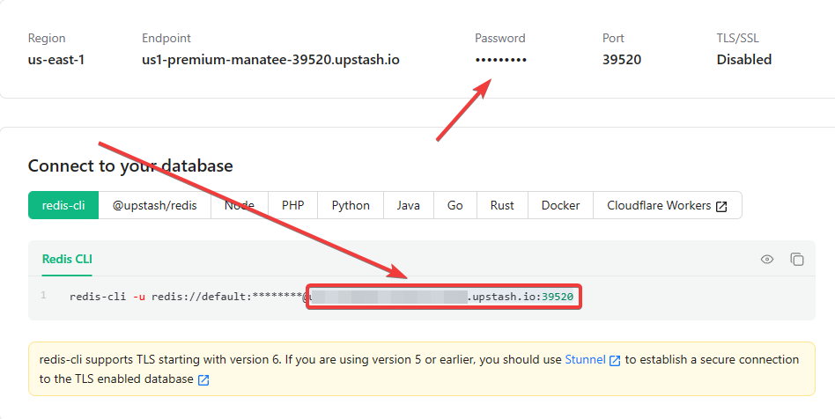Click the Endpoint label
The height and width of the screenshot is (419, 835).
(166, 39)
